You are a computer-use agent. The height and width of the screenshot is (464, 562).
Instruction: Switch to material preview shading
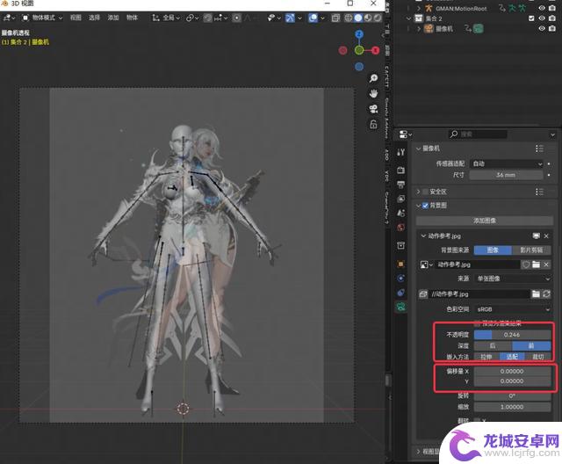tap(368, 18)
